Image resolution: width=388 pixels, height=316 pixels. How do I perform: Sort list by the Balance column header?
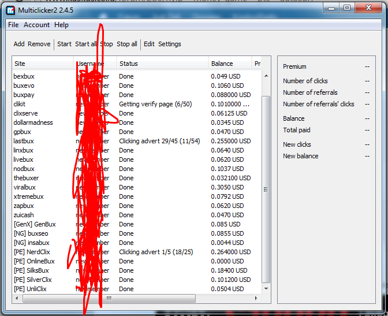230,64
